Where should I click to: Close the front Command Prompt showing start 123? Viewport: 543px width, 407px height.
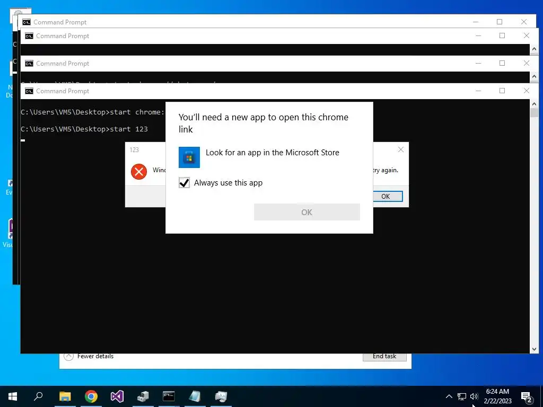click(x=527, y=91)
